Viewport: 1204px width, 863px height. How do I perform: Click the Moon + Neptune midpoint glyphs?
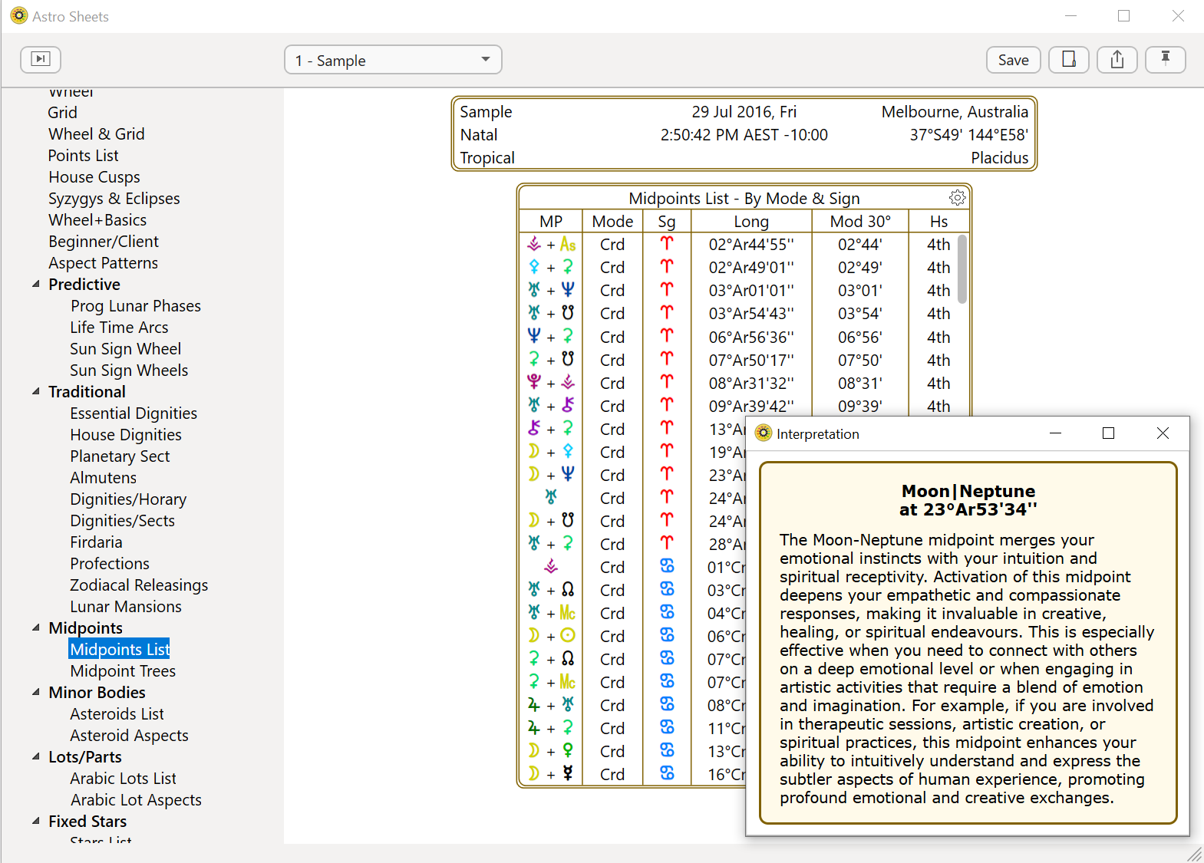[x=551, y=474]
